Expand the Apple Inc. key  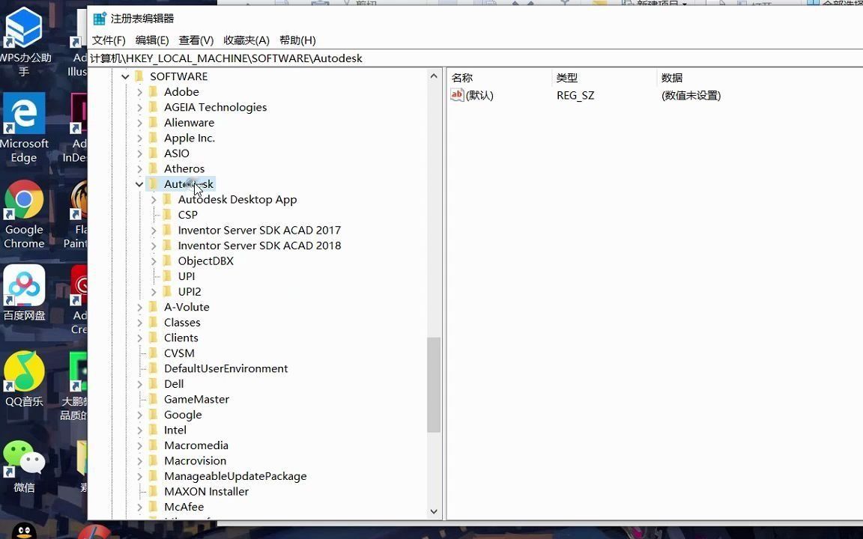139,138
